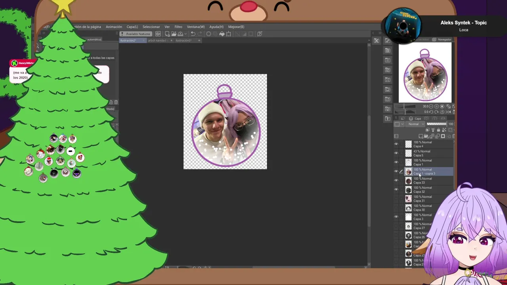Click top quick-access icon in right icon strip
The width and height of the screenshot is (507, 285).
coord(387,41)
